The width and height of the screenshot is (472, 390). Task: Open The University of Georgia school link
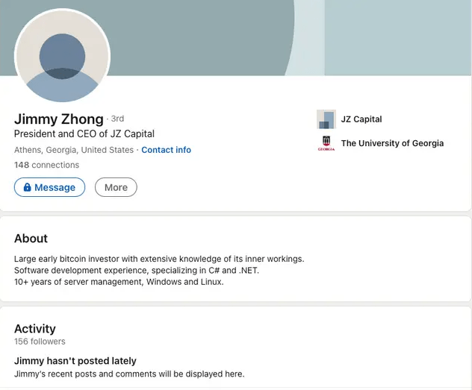click(392, 143)
